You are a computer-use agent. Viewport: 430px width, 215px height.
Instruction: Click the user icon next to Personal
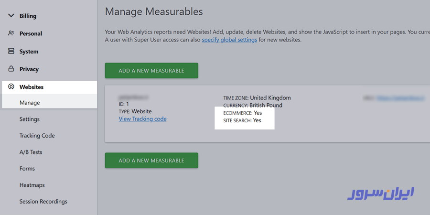(11, 33)
